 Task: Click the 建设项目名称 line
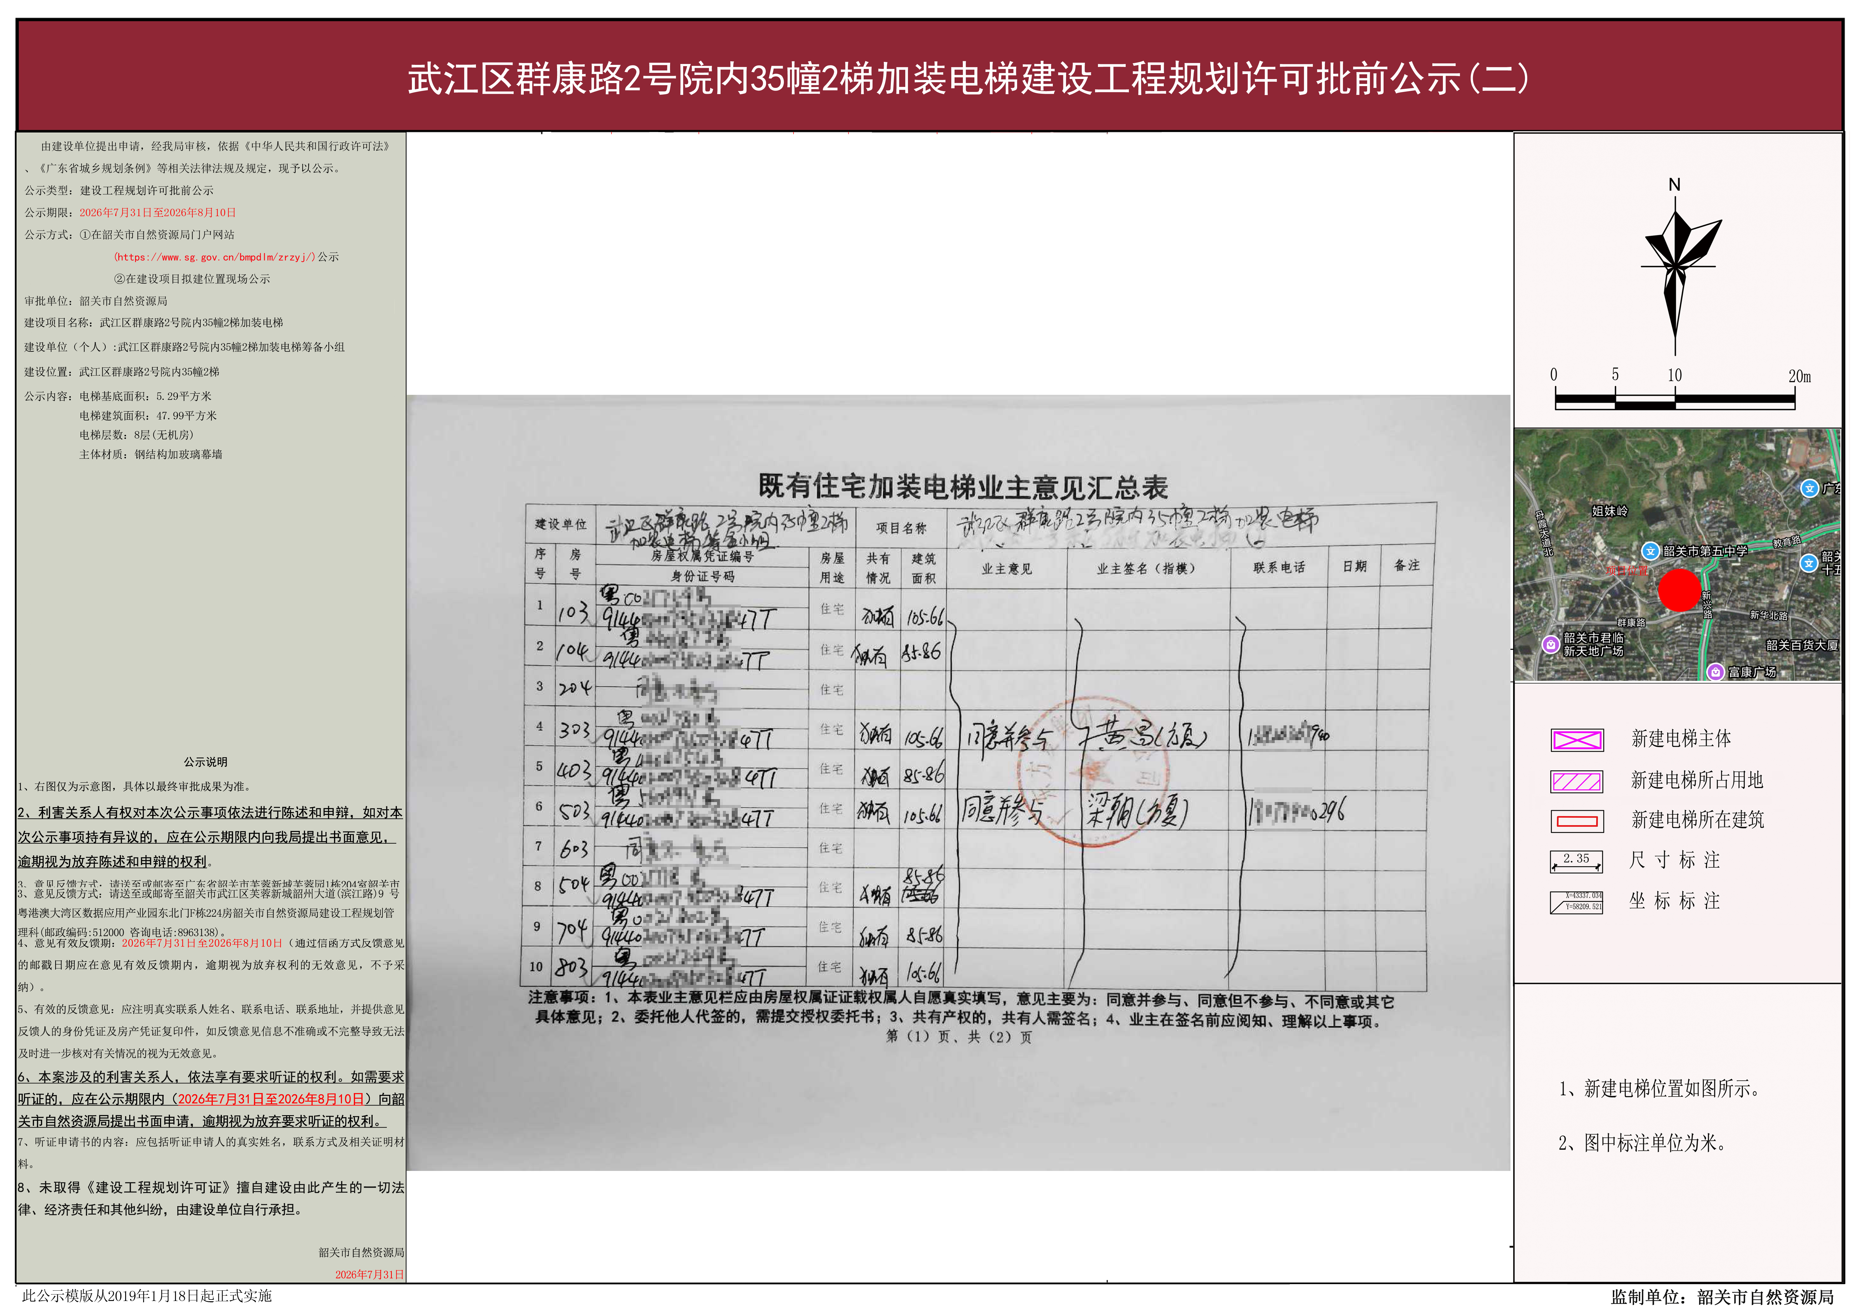(x=154, y=323)
